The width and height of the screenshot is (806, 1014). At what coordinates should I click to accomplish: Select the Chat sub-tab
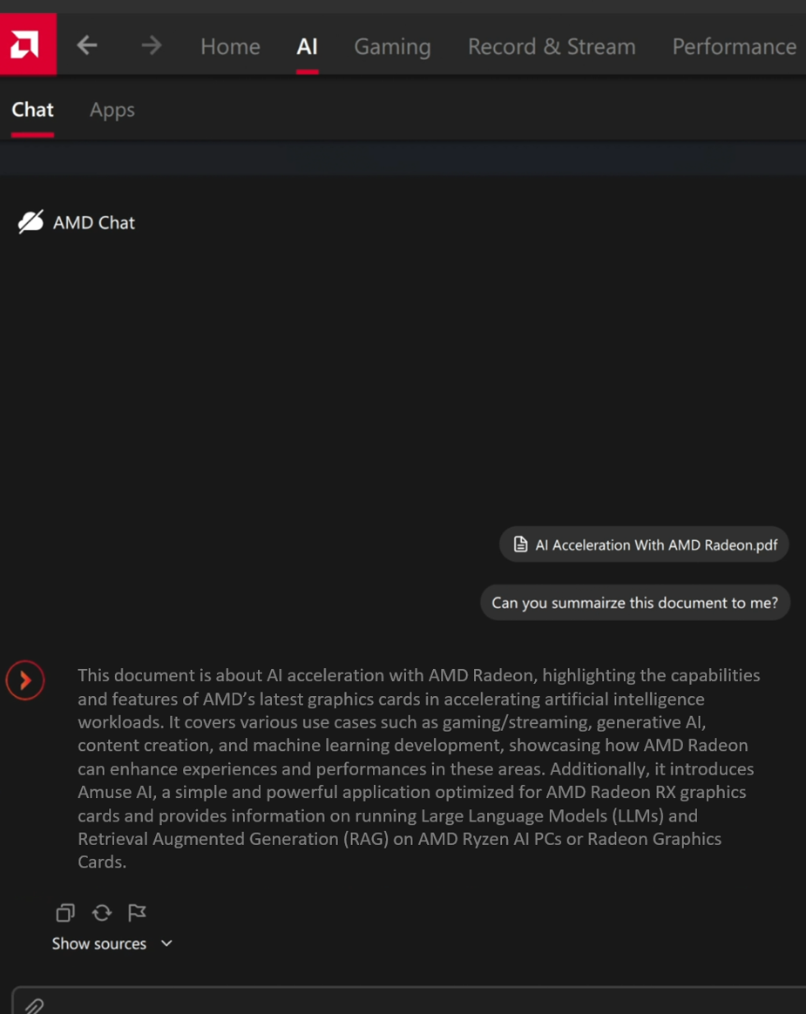32,110
